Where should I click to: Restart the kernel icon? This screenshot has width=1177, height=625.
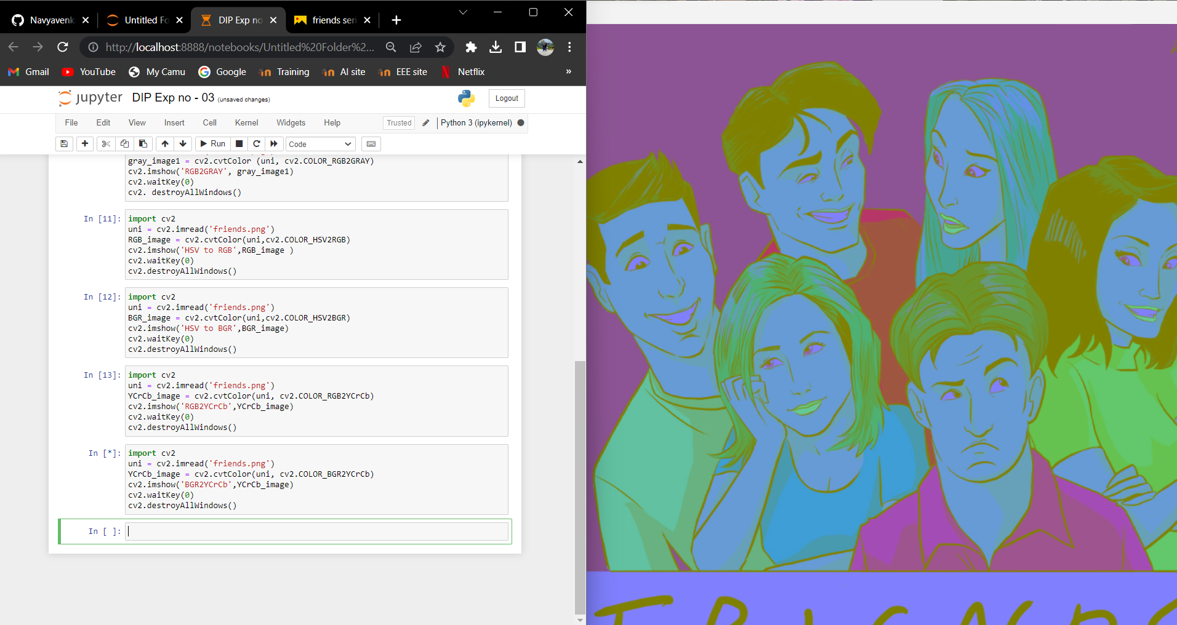(x=257, y=144)
